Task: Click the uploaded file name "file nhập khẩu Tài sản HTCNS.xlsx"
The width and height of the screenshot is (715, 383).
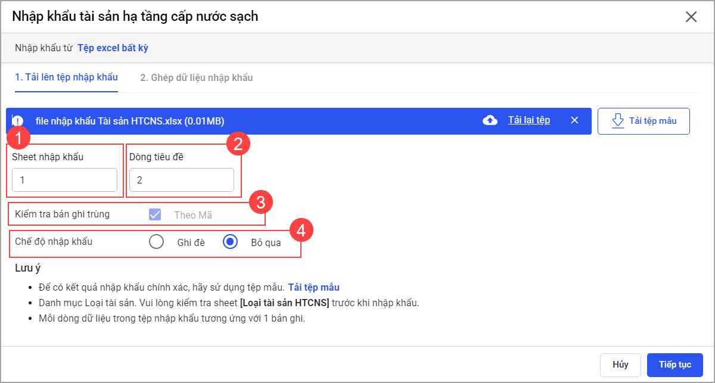Action: coord(129,121)
